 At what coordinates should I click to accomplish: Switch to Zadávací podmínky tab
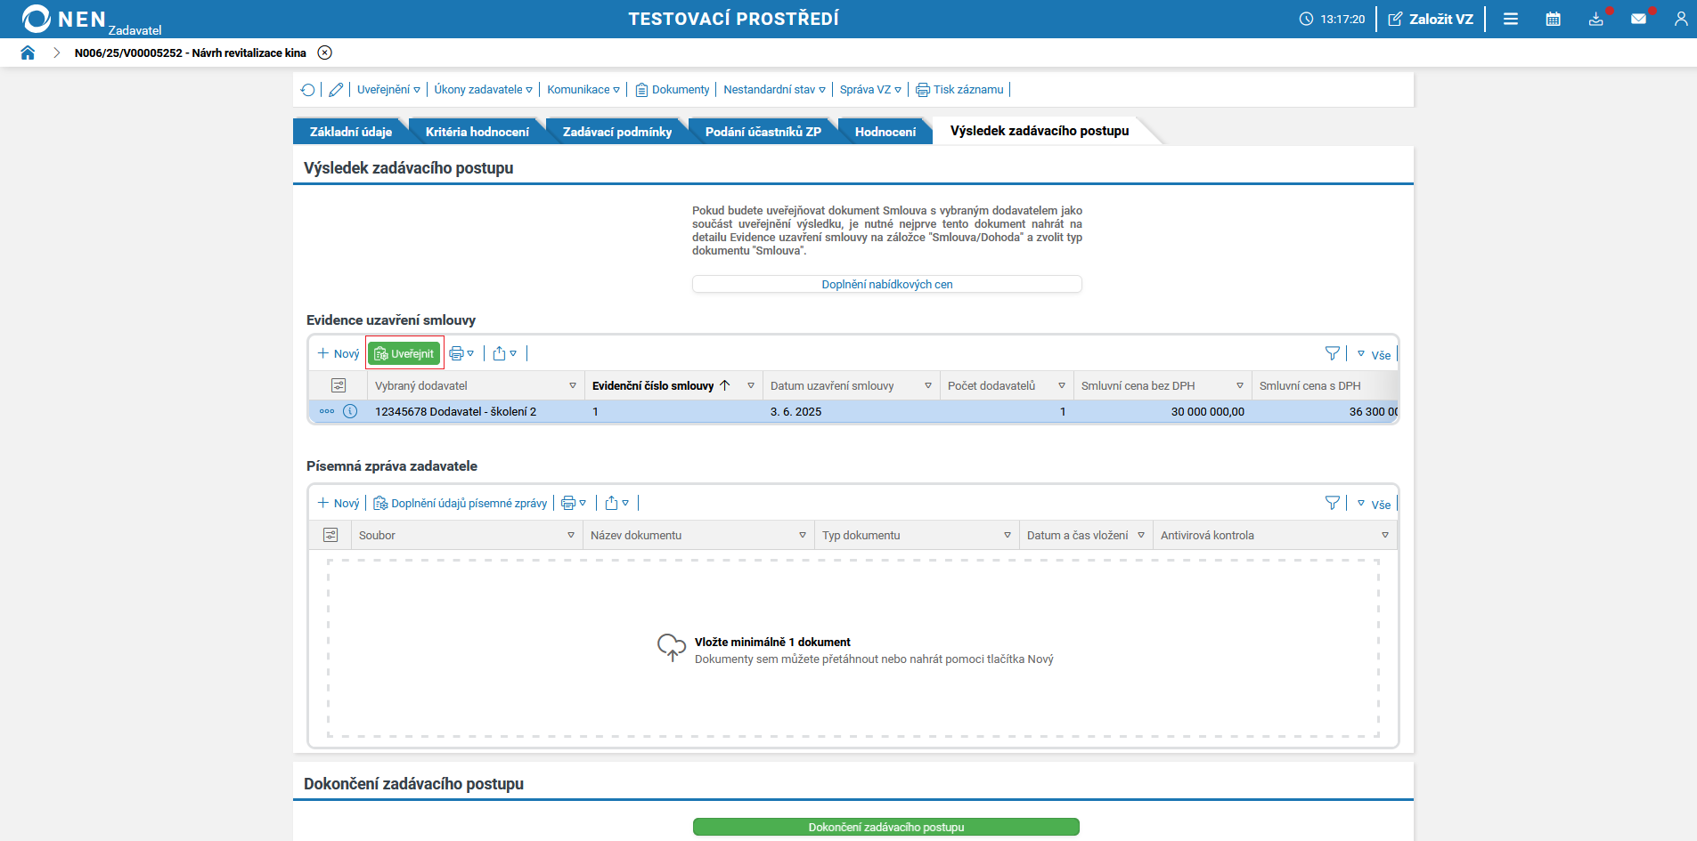point(617,132)
